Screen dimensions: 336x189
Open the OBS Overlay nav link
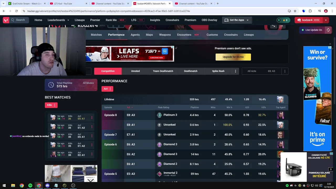click(209, 20)
